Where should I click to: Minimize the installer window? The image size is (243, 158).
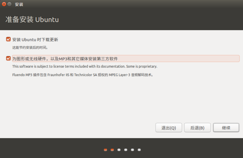click(x=9, y=4)
